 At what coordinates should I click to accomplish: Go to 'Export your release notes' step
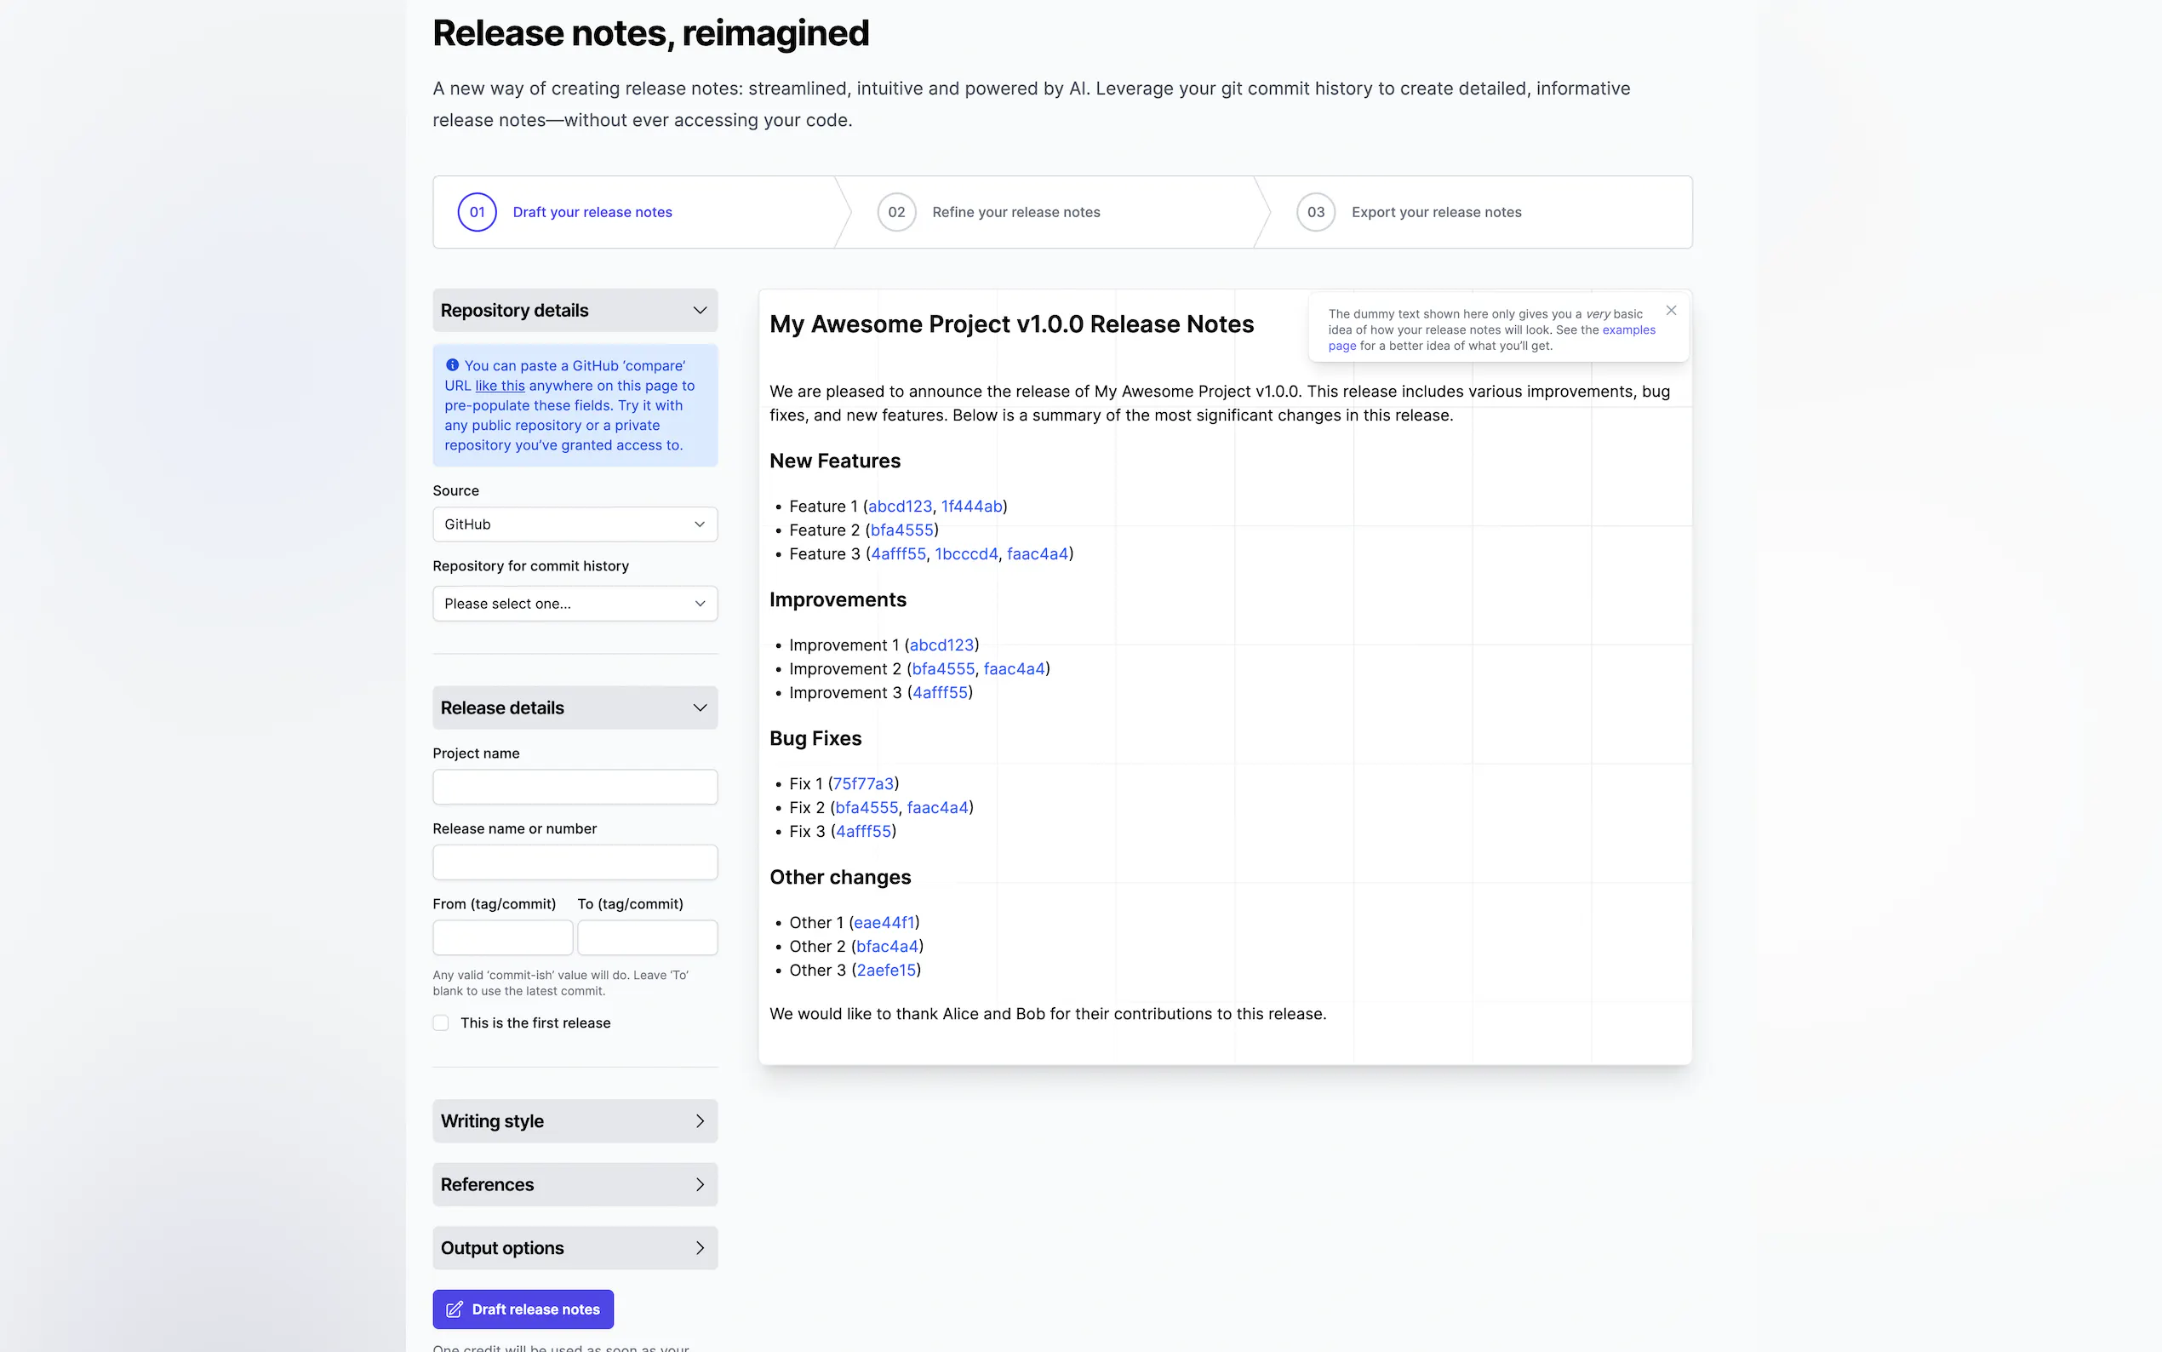tap(1435, 212)
